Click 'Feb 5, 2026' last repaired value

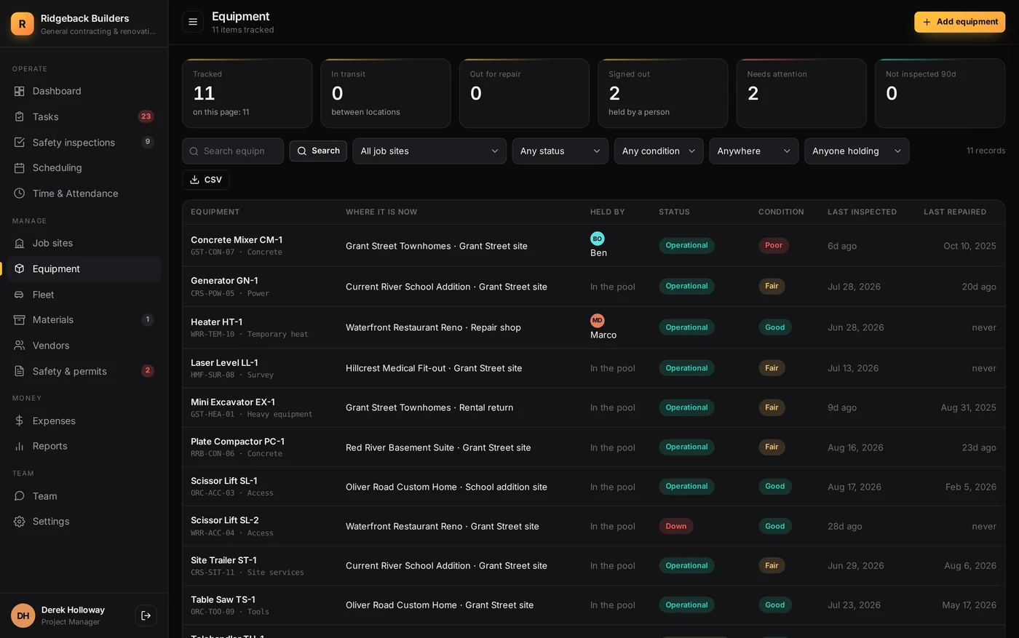971,487
